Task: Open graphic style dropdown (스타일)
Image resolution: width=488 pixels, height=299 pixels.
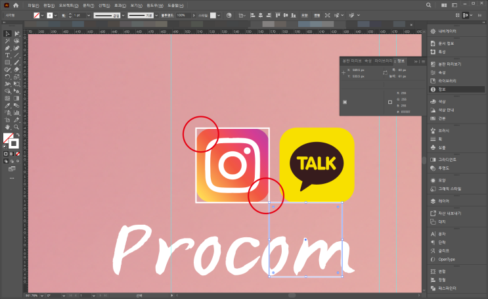Action: point(219,15)
